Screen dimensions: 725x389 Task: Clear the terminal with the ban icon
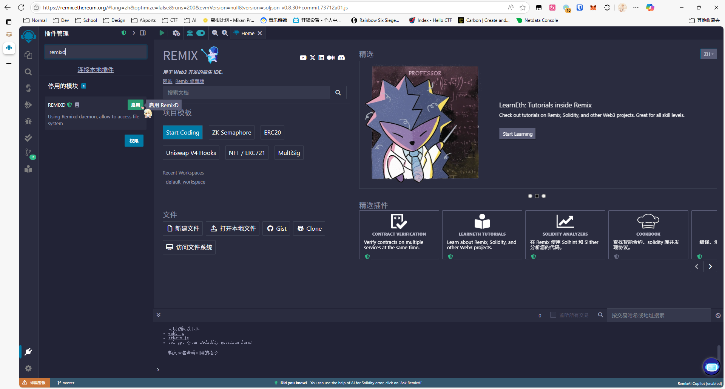[718, 315]
